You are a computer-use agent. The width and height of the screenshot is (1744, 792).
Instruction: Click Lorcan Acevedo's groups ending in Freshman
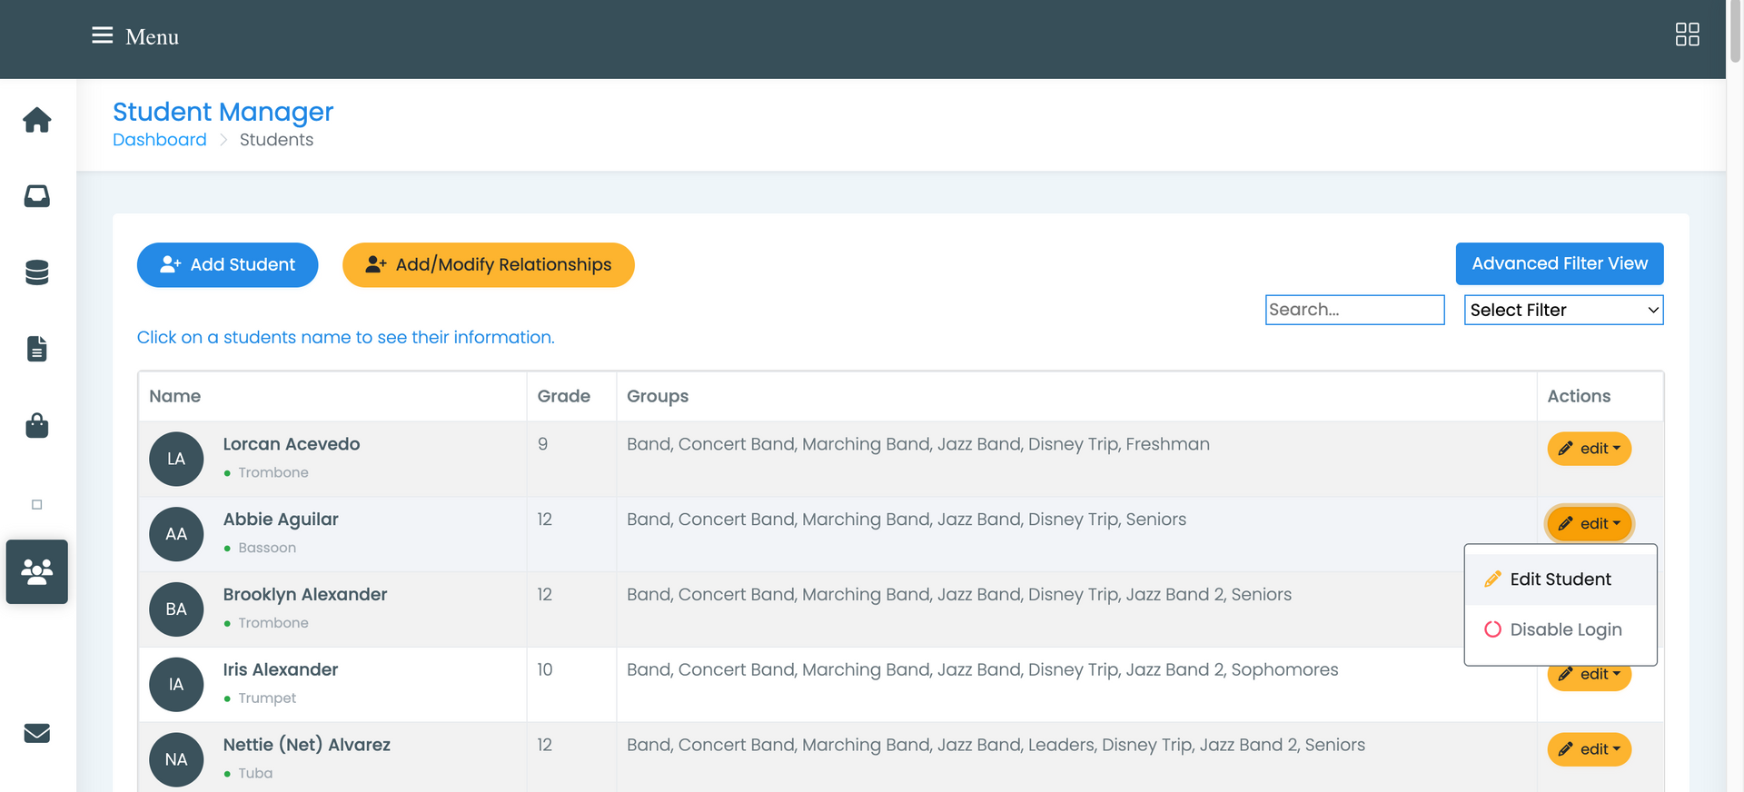918,444
